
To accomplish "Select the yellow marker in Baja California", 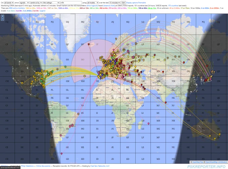I will (x=22, y=83).
